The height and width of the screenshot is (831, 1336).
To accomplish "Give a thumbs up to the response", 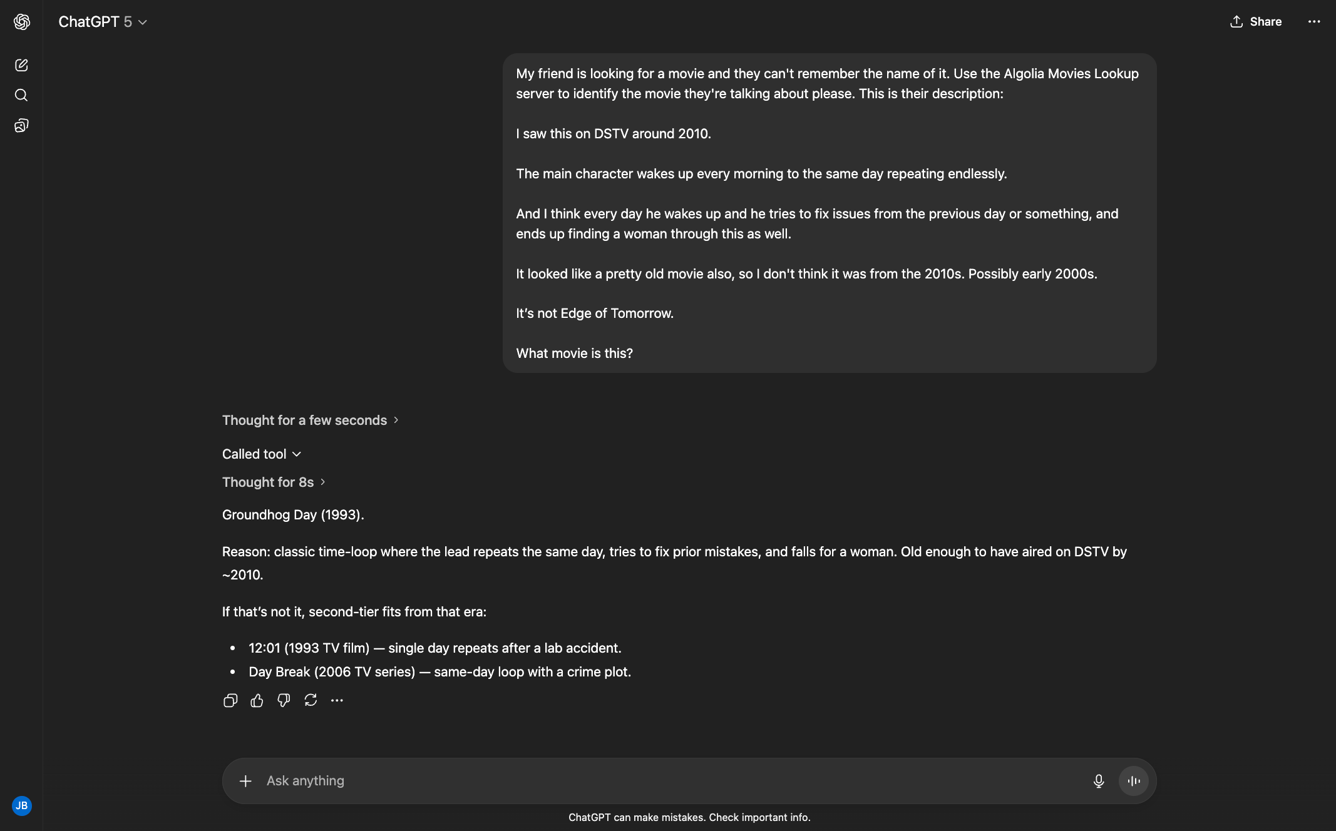I will pos(257,700).
